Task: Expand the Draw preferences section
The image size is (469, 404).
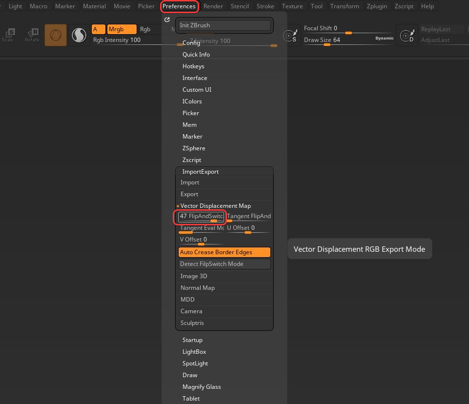Action: pos(190,375)
